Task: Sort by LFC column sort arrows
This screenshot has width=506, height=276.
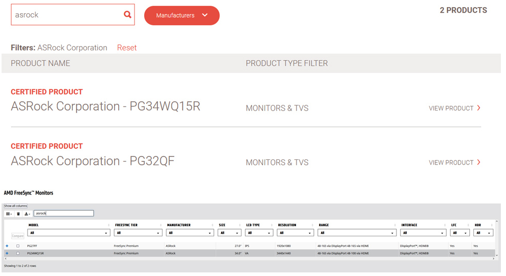Action: point(468,225)
